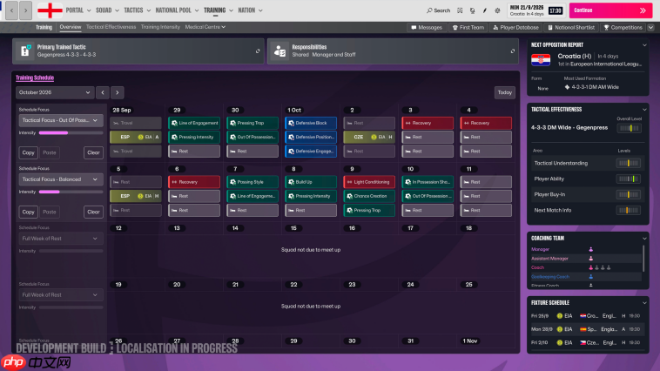Open Tactical Focus - Out Of Possession schedule dropdown

coord(61,120)
